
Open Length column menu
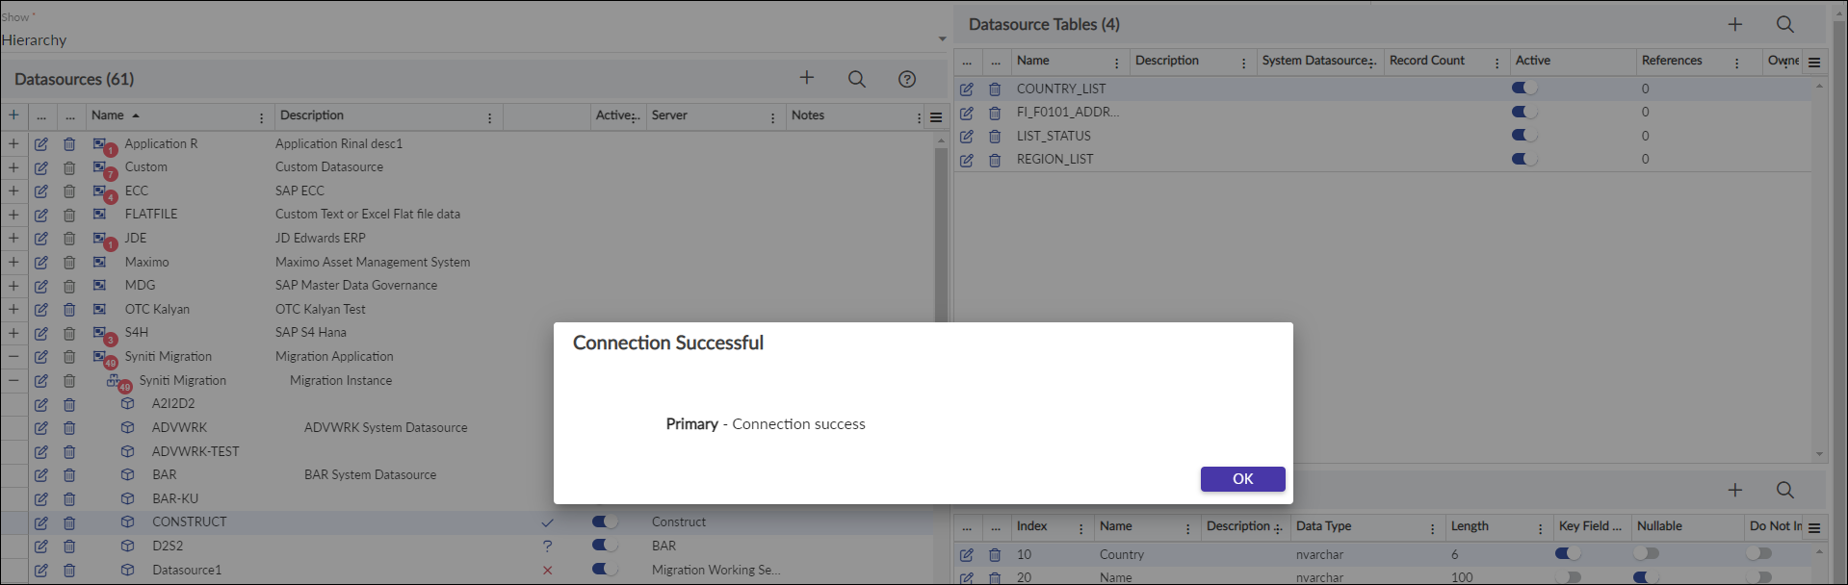tap(1540, 528)
